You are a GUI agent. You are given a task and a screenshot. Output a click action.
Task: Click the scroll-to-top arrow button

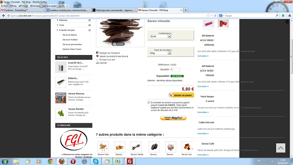tap(281, 148)
